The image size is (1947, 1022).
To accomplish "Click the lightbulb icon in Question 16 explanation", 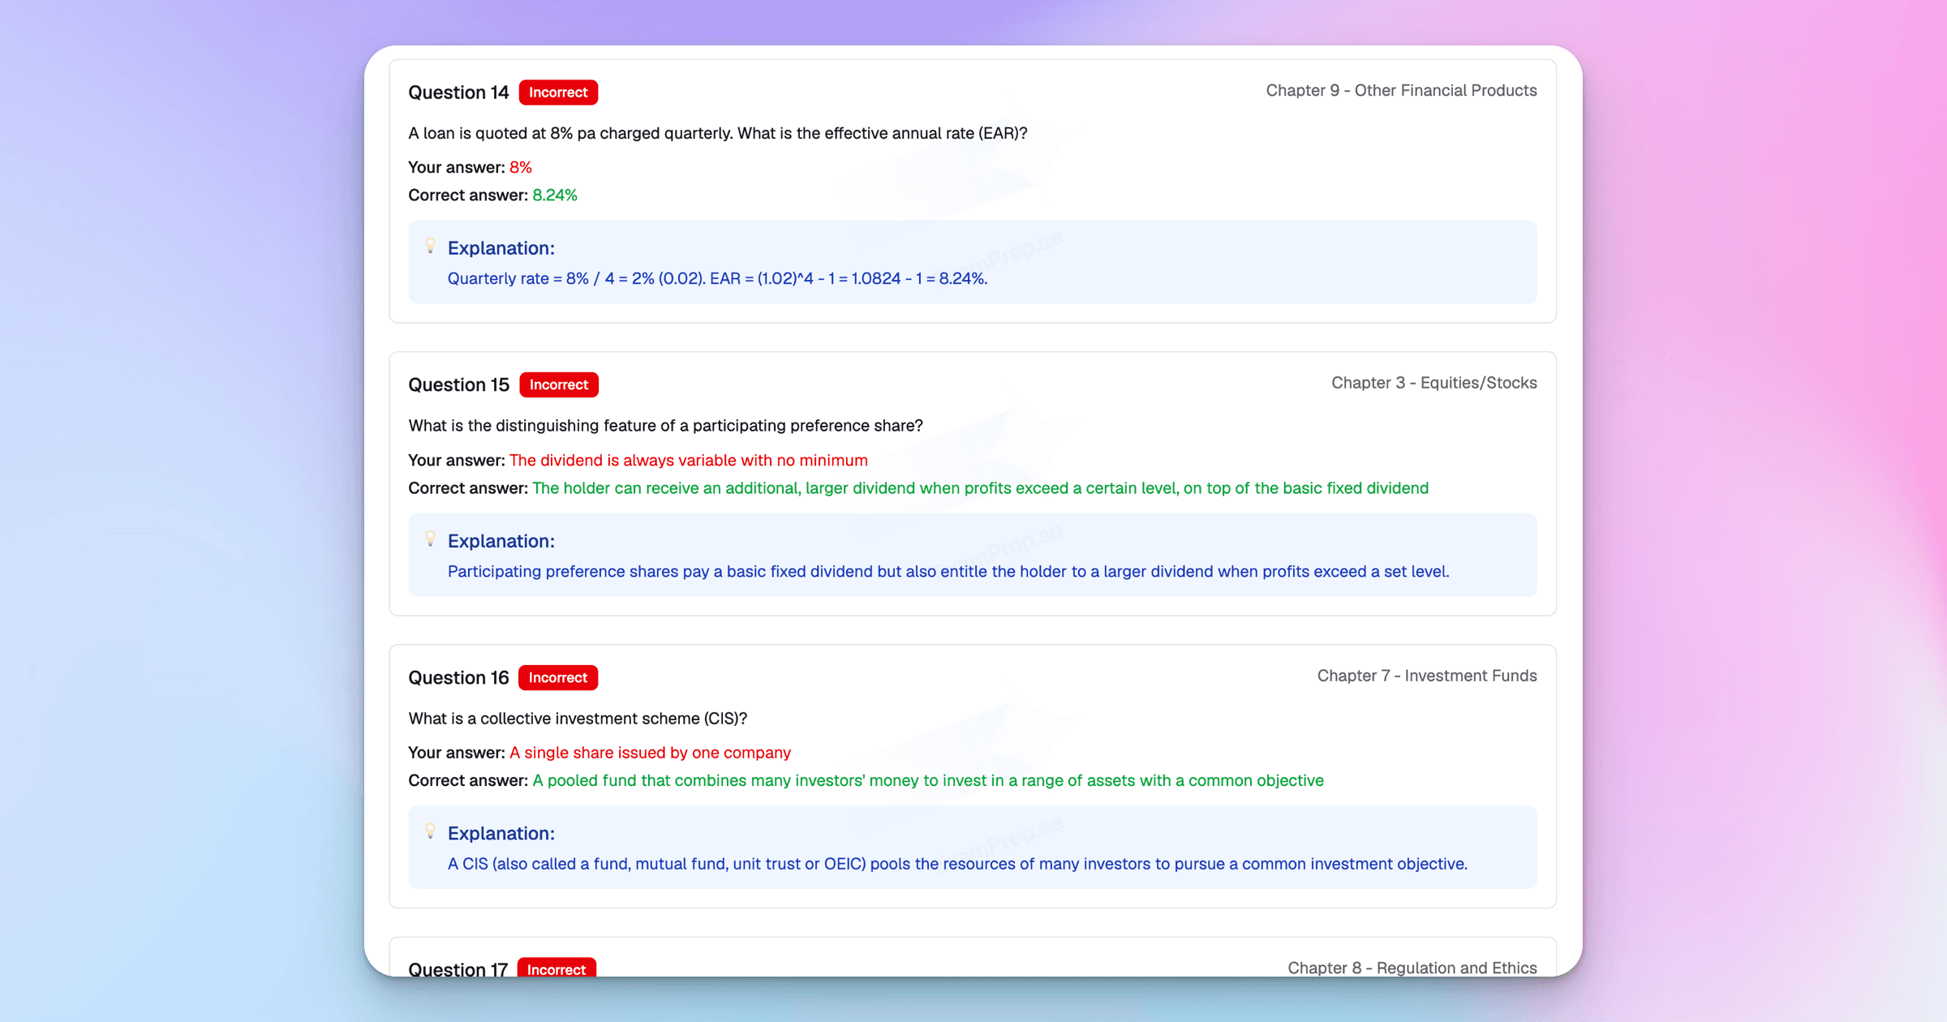I will click(x=431, y=831).
